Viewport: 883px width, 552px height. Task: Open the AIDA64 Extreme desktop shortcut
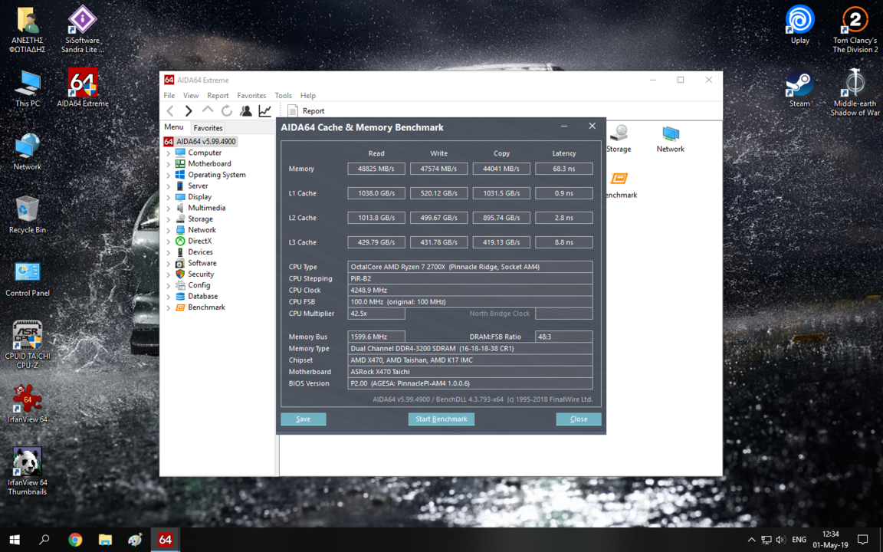click(x=83, y=88)
